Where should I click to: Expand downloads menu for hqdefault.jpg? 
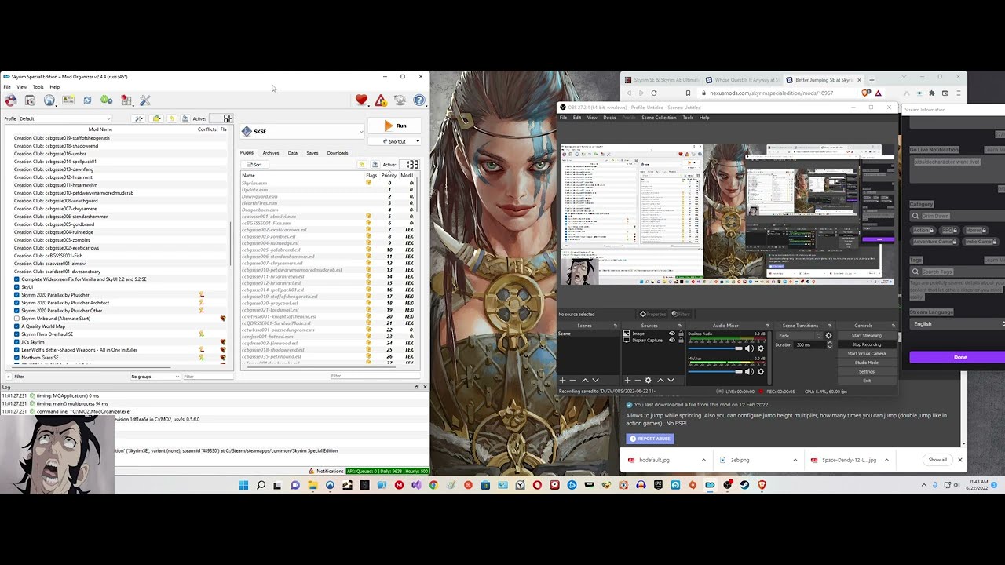pos(703,460)
